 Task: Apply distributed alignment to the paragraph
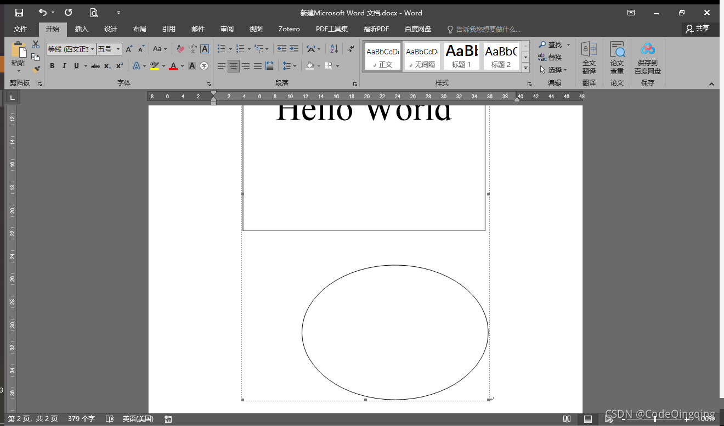270,66
